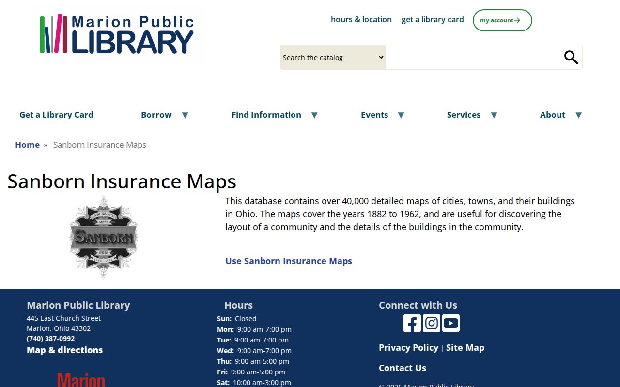Expand the About menu arrow

578,115
